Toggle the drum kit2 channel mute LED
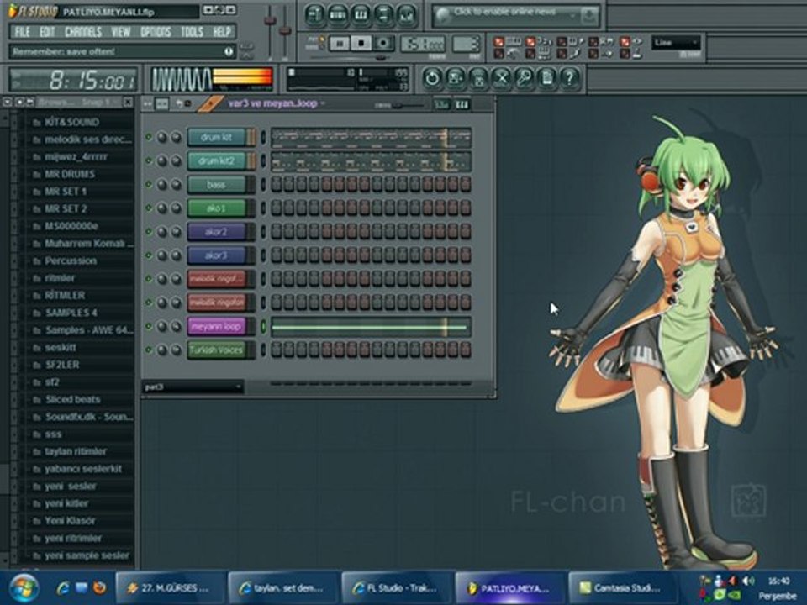Image resolution: width=807 pixels, height=605 pixels. (x=149, y=160)
